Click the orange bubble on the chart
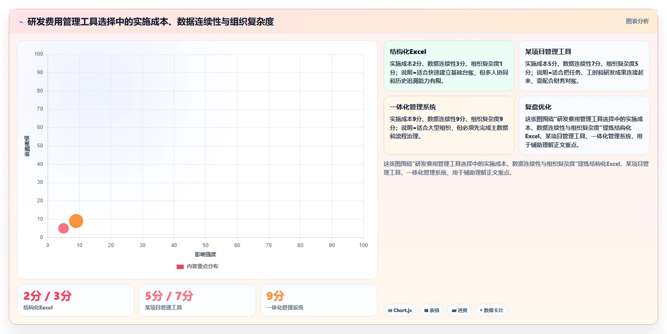This screenshot has height=334, width=667. click(76, 221)
